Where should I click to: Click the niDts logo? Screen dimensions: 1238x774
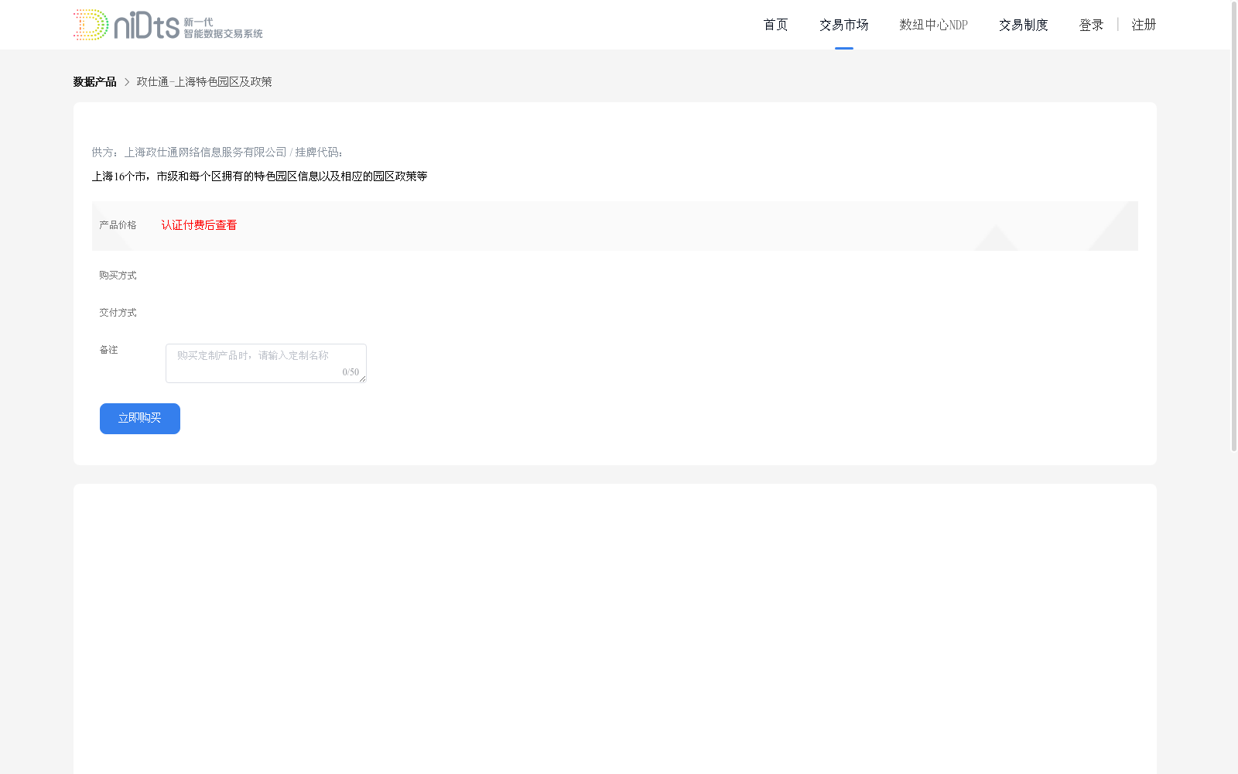click(x=168, y=25)
